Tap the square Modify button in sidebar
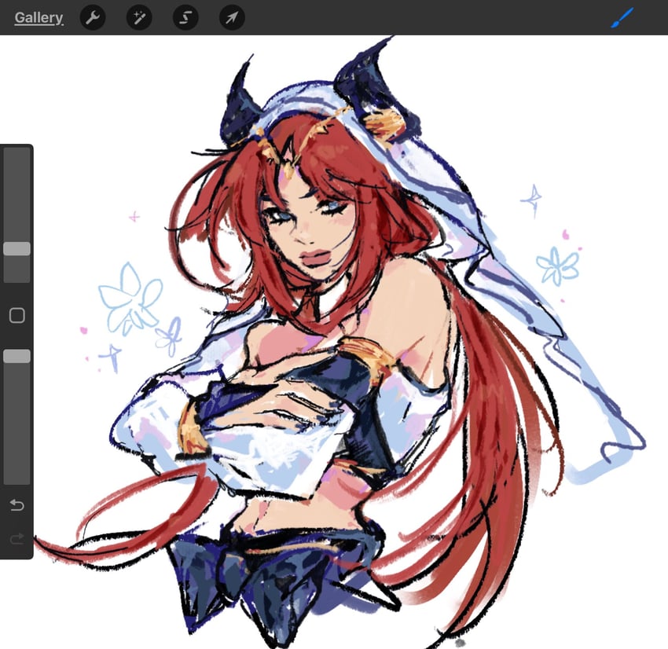The height and width of the screenshot is (649, 668). (x=17, y=316)
